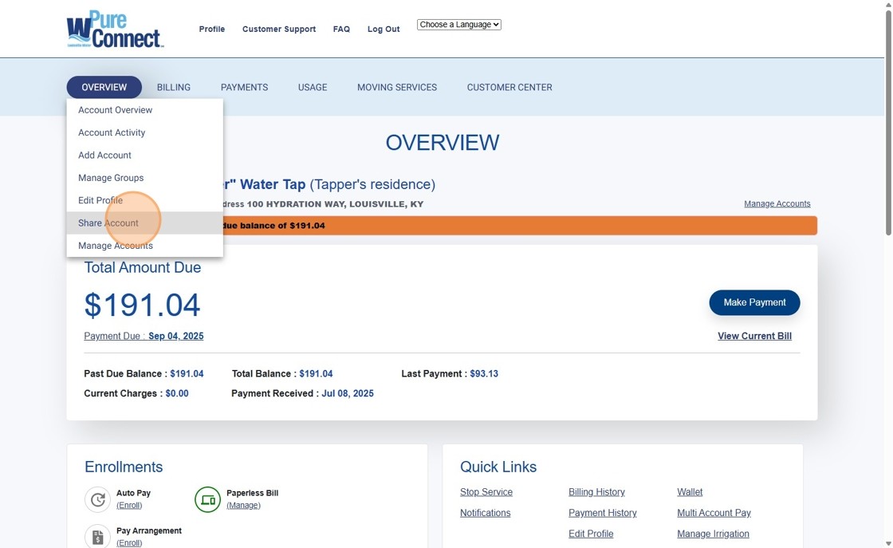The width and height of the screenshot is (893, 548).
Task: Enroll in Auto Pay
Action: click(129, 505)
